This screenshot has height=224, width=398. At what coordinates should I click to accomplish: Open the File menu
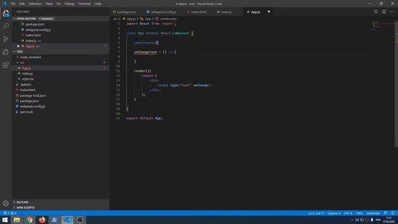click(12, 4)
